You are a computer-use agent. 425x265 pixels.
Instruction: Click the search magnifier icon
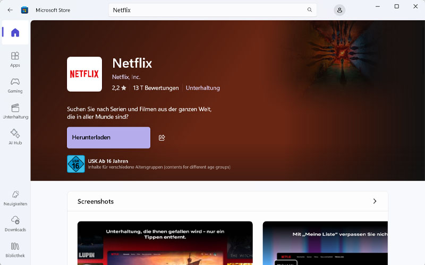[x=310, y=10]
